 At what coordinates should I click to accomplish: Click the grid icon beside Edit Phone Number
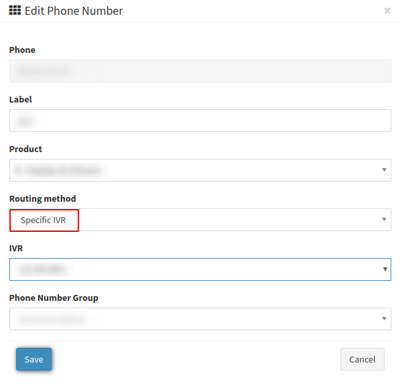(x=15, y=11)
